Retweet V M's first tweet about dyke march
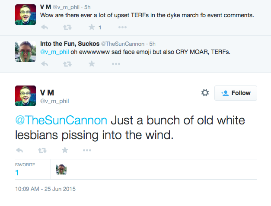 67,27
